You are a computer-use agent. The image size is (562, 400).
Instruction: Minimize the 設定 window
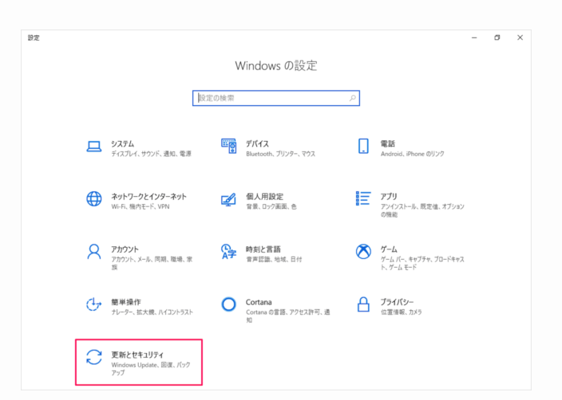(x=473, y=37)
